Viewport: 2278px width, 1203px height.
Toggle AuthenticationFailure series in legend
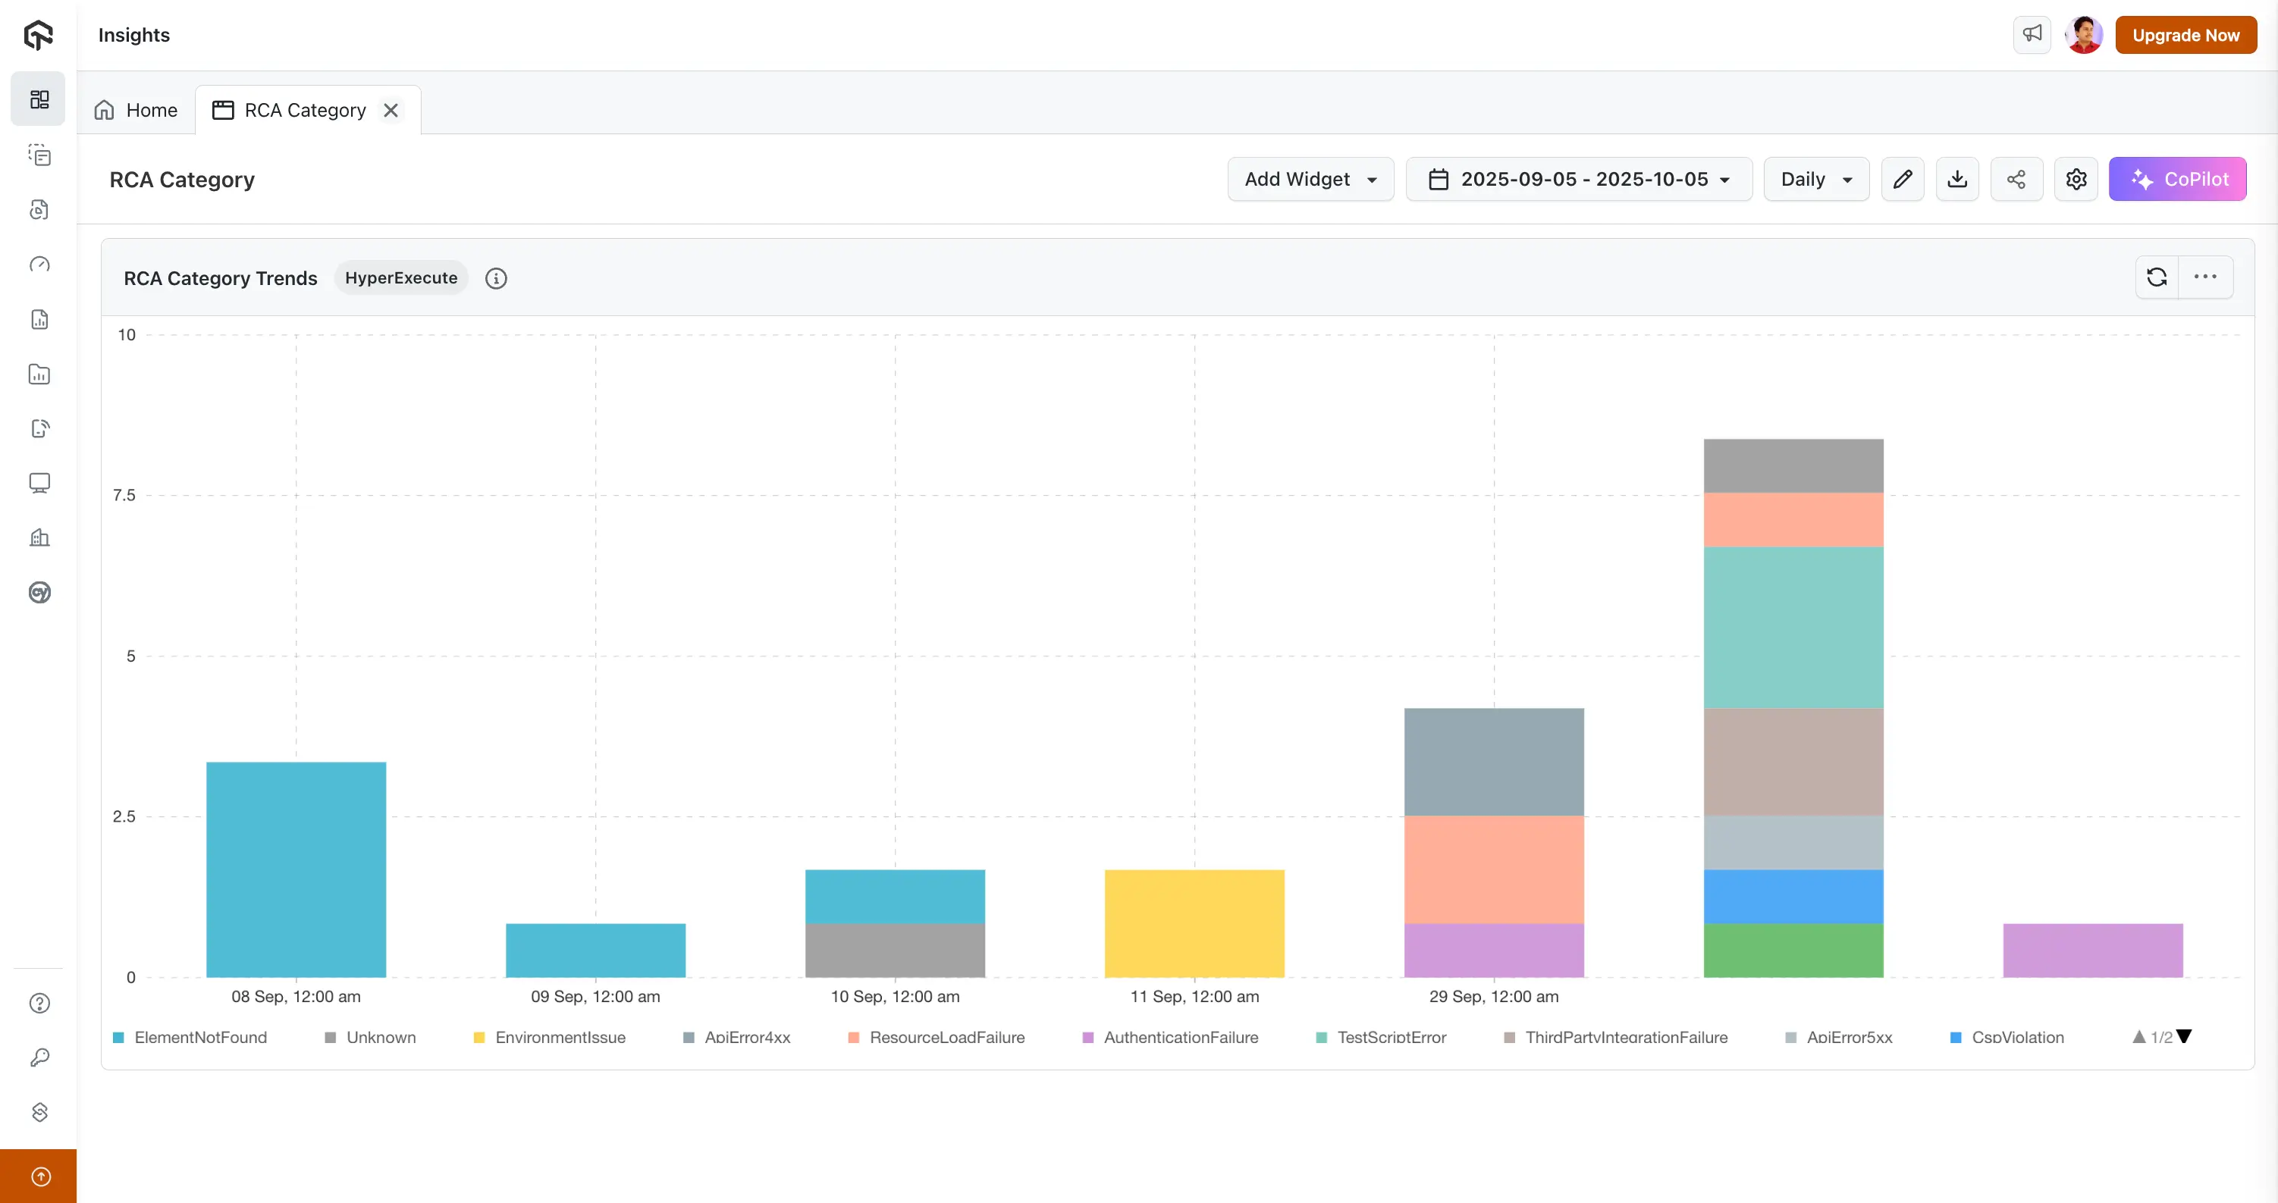click(x=1180, y=1037)
